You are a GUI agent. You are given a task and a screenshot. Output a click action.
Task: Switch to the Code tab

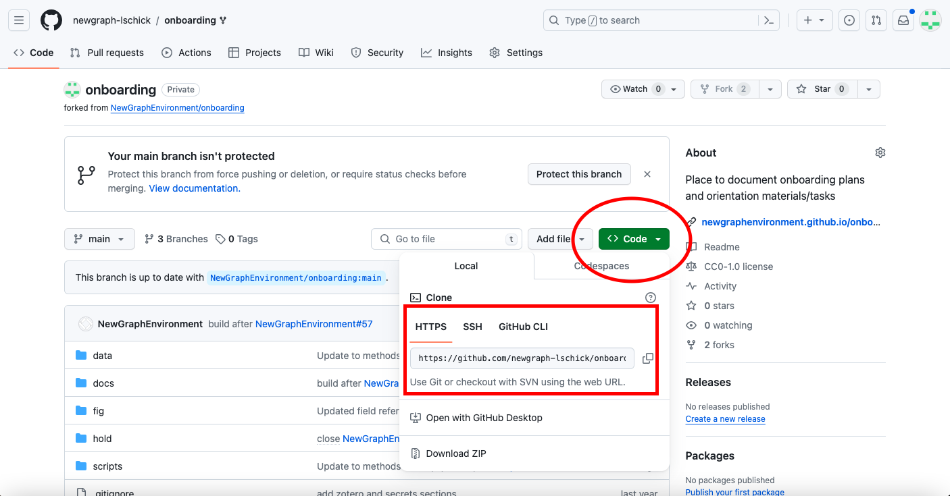coord(34,53)
